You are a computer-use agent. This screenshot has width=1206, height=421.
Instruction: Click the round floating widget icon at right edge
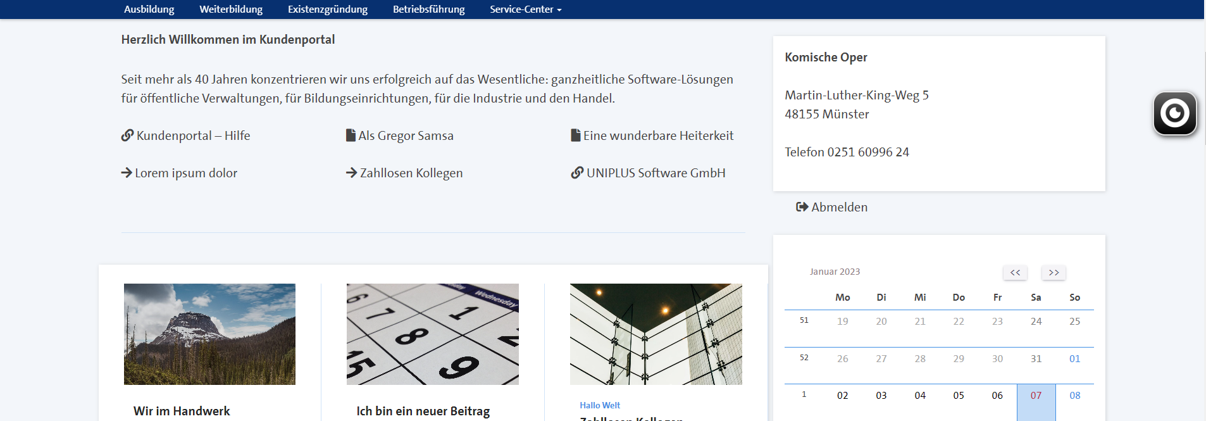[1174, 113]
